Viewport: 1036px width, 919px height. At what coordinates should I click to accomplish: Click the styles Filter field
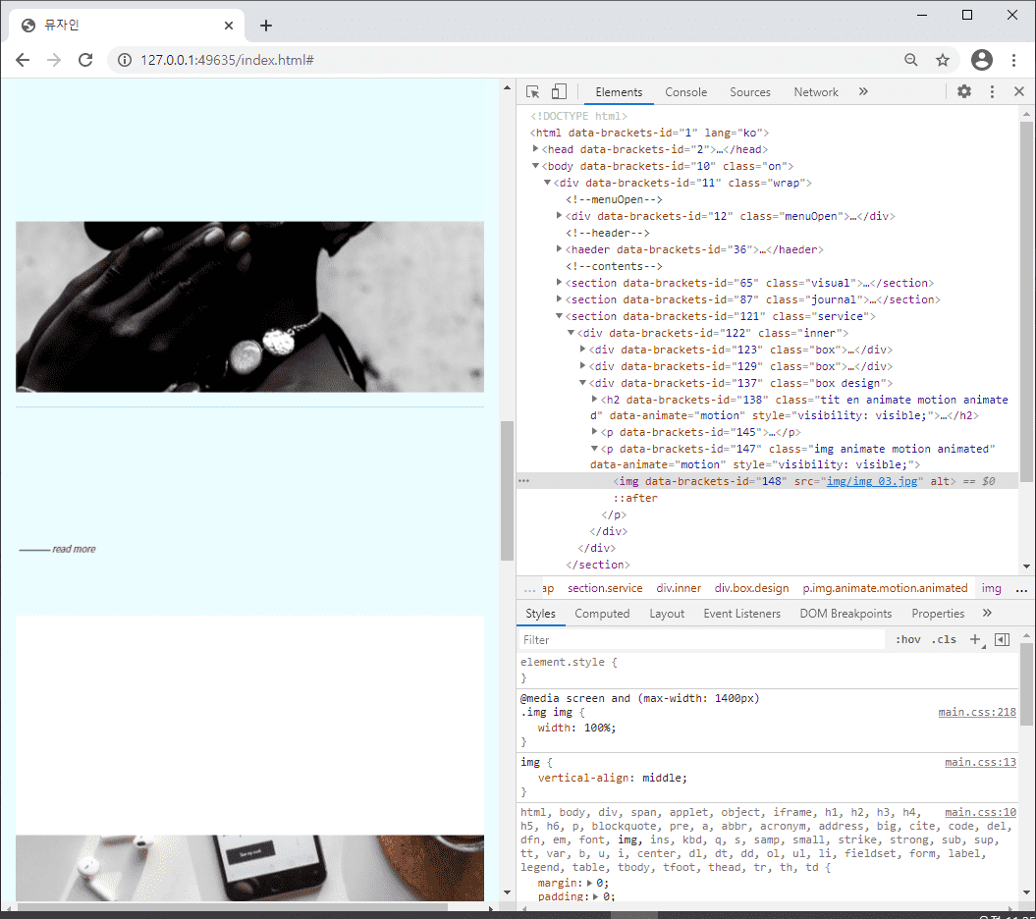point(702,639)
